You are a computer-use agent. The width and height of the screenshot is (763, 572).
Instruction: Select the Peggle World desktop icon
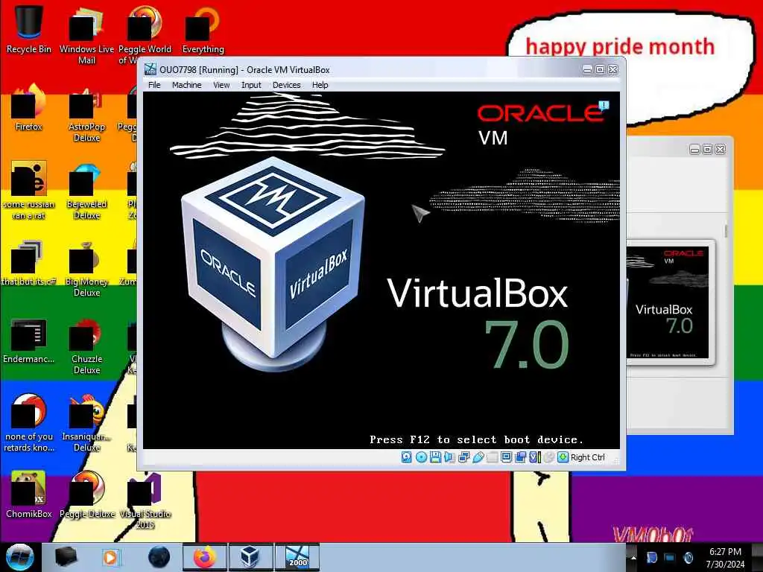click(x=145, y=35)
